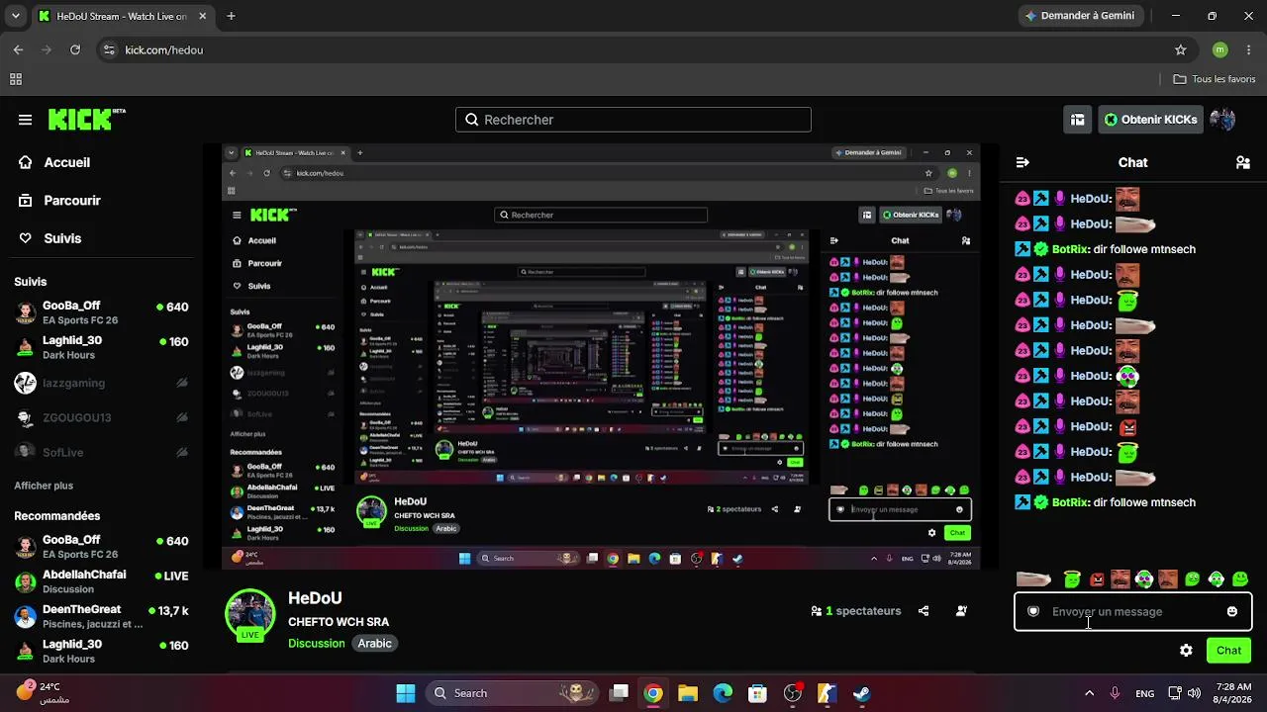The image size is (1267, 712).
Task: Click the Obtenir KICKs button
Action: (1151, 120)
